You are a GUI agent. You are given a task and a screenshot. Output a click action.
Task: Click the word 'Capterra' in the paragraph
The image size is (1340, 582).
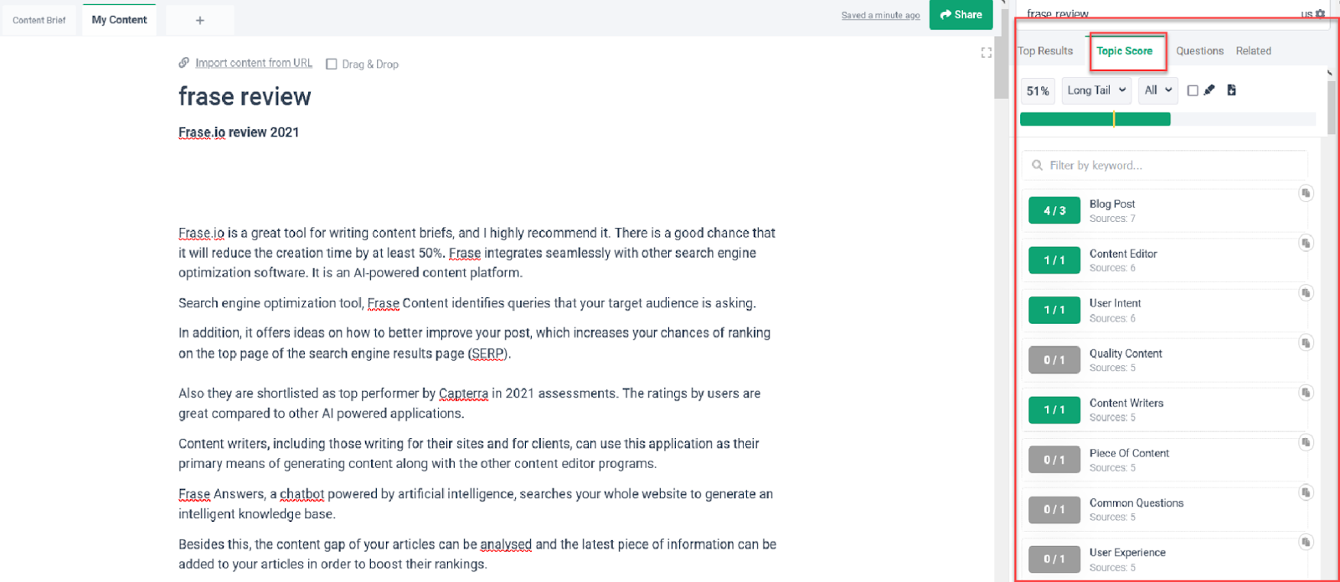click(x=463, y=394)
